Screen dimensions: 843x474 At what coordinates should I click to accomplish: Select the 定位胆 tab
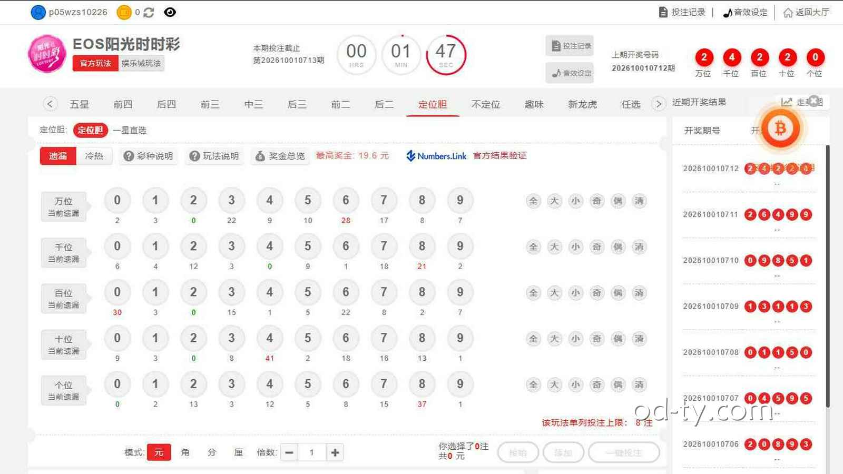tap(433, 104)
